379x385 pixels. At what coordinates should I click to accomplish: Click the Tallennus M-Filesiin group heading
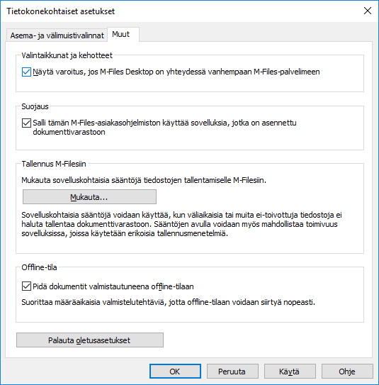pos(54,164)
